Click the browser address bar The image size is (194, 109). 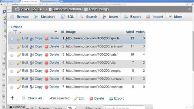pyautogui.click(x=98, y=4)
